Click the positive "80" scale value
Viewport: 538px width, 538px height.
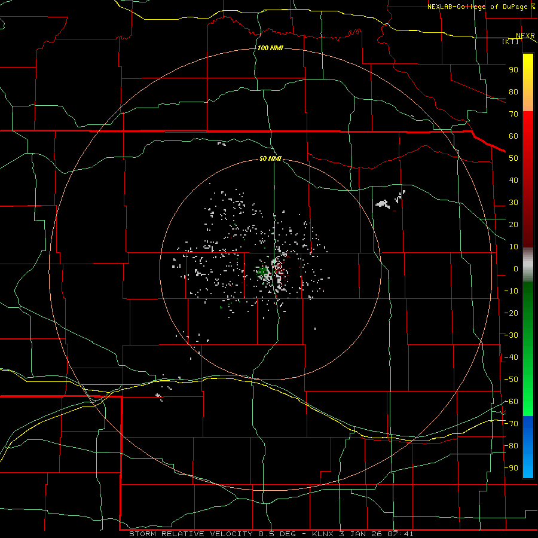coord(513,91)
